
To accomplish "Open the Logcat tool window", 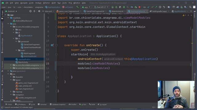I will [102, 105].
